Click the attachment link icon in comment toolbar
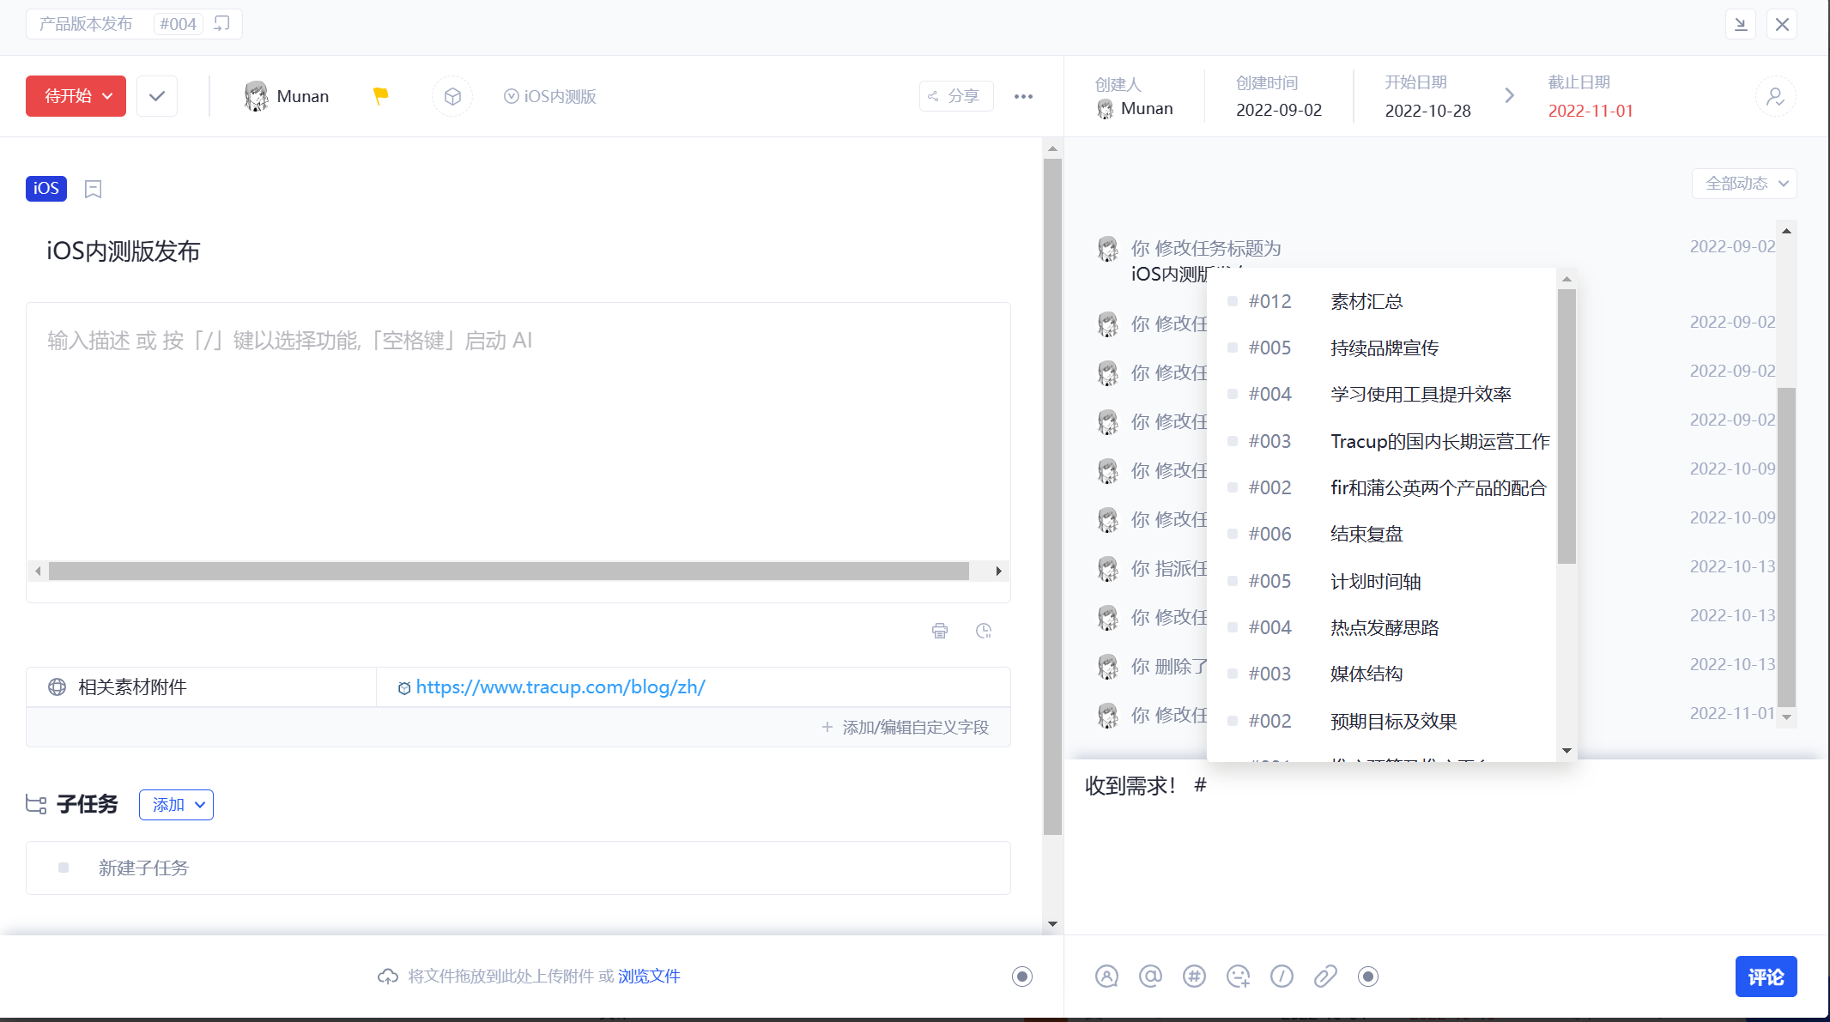The image size is (1830, 1022). point(1325,977)
